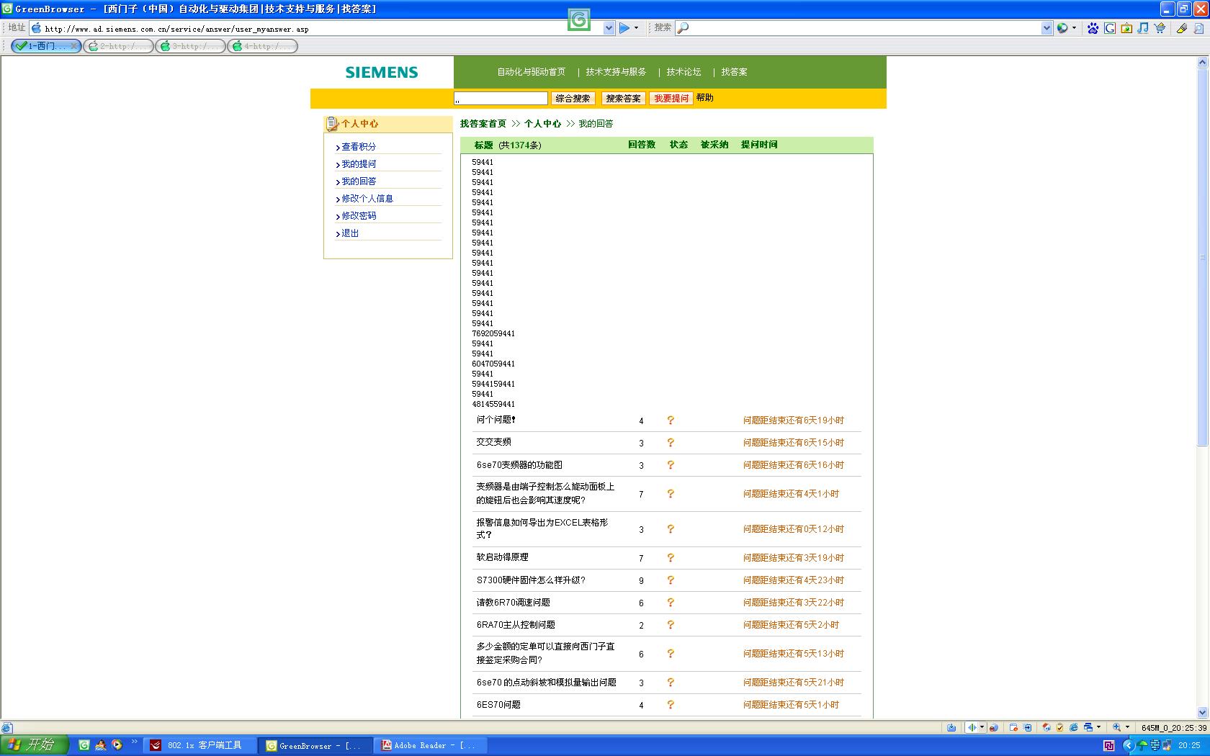Screen dimensions: 1210x756
Task: Click the status bar Internet Explorer icon
Action: 1074,727
